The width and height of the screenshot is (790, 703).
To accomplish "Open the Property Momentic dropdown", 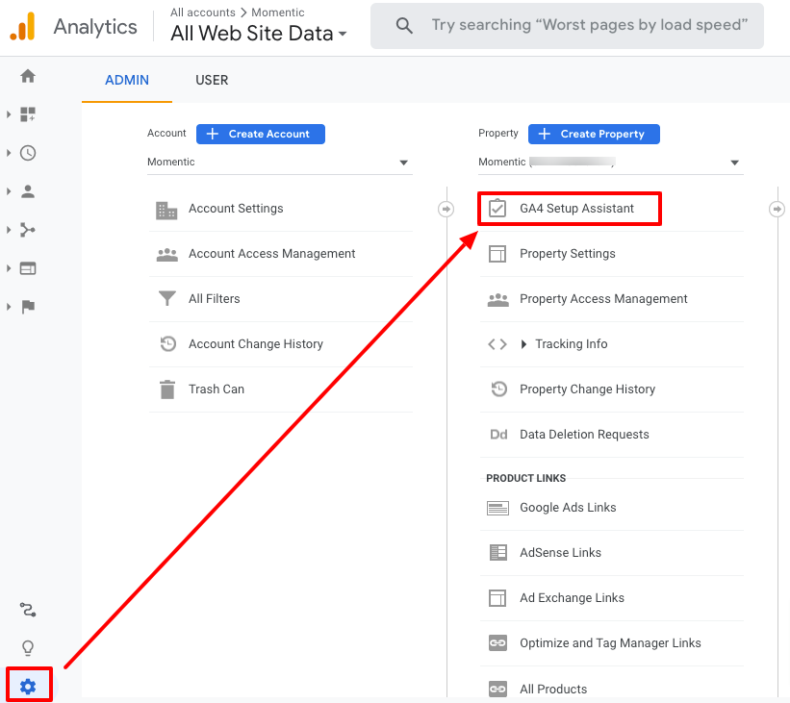I will [x=611, y=163].
